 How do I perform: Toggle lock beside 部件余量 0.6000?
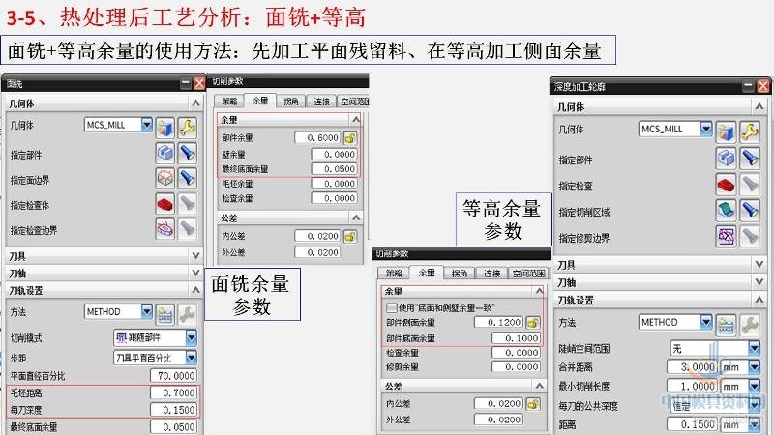click(350, 138)
